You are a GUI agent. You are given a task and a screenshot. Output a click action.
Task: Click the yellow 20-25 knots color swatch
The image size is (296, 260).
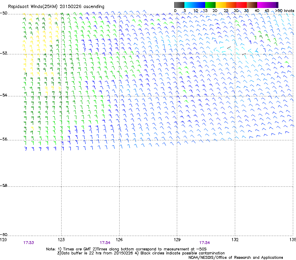coord(221,5)
